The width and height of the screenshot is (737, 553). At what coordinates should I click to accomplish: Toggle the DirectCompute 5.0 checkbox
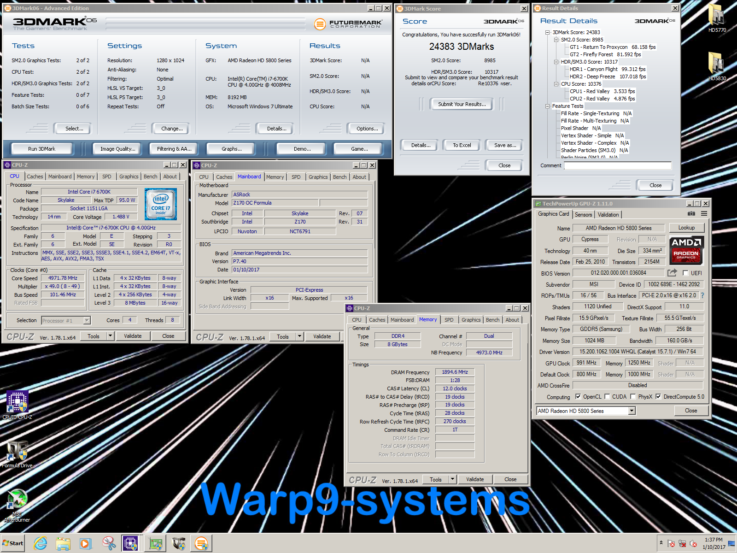pyautogui.click(x=658, y=396)
